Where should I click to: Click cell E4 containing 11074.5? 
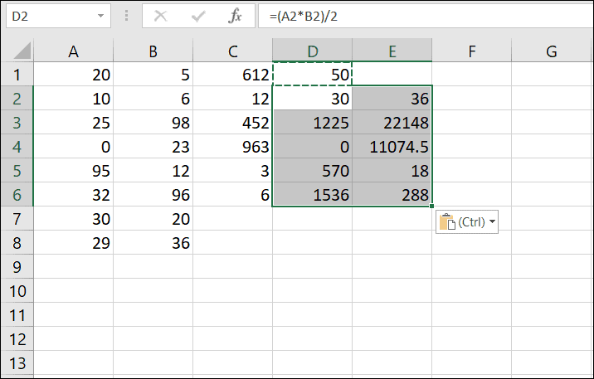[x=392, y=147]
